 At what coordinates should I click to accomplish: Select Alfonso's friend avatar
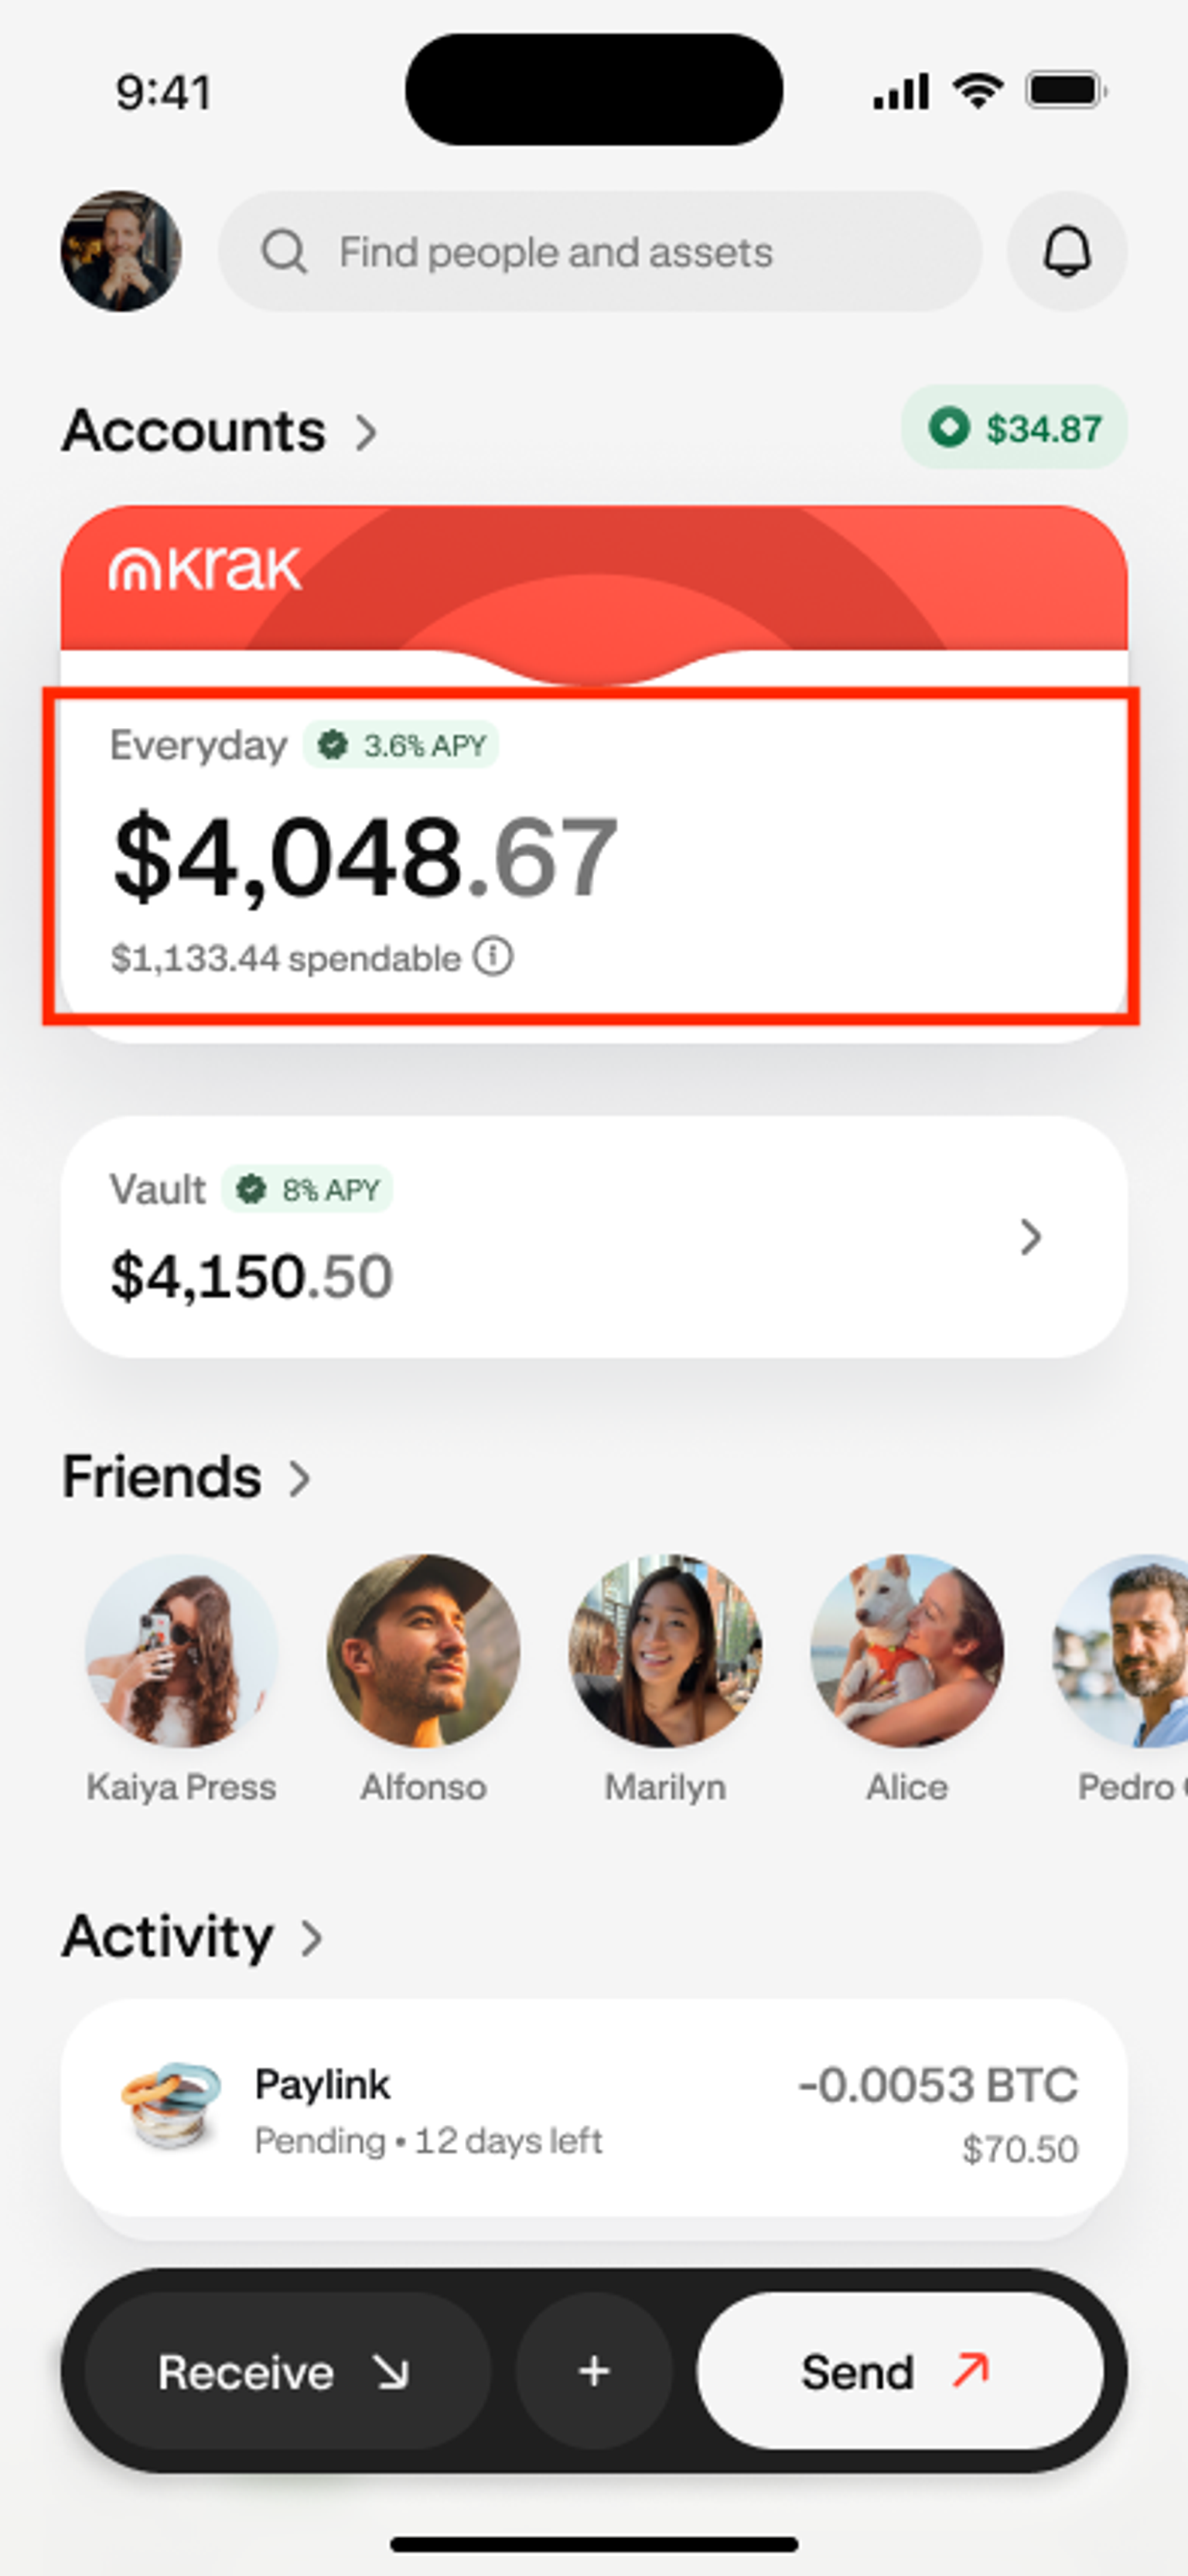(x=423, y=1651)
